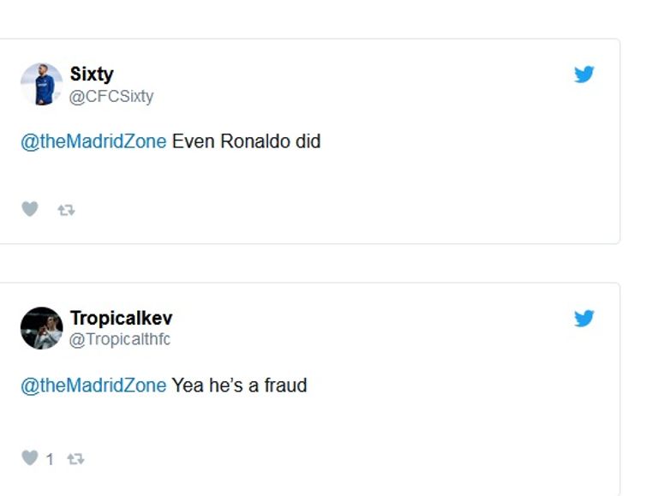Image resolution: width=658 pixels, height=496 pixels.
Task: Like Tropicalkev's tweet with the heart icon
Action: point(30,458)
